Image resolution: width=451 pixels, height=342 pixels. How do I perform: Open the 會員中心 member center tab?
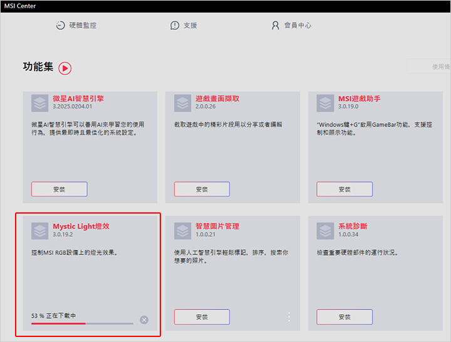(x=291, y=25)
